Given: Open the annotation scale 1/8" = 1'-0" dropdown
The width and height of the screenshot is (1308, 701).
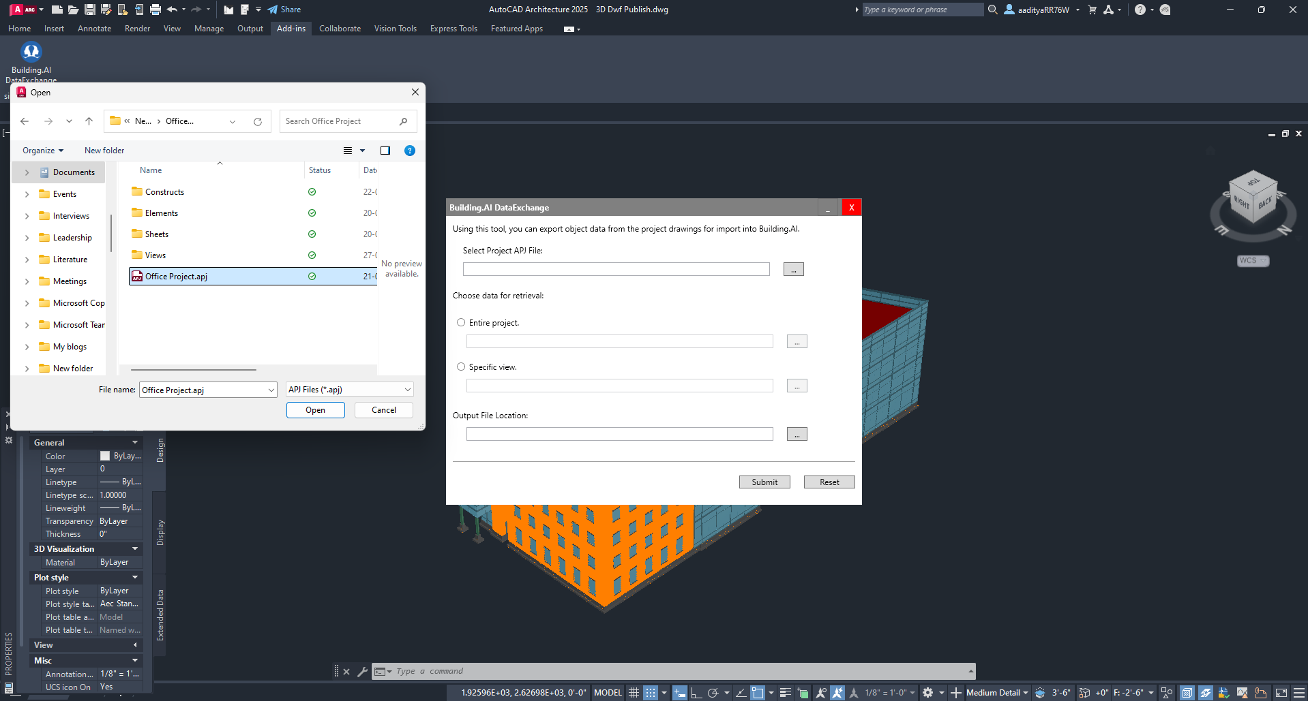Looking at the screenshot, I should (x=891, y=693).
